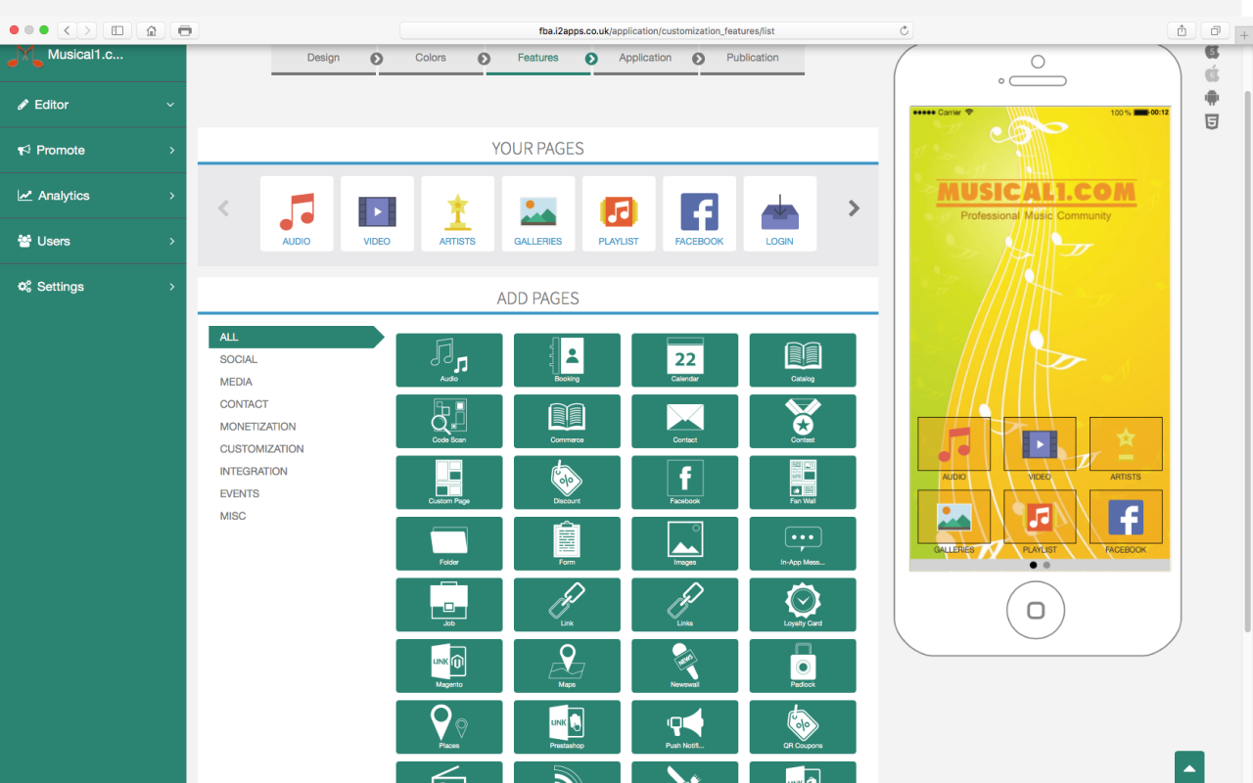
Task: Expand the Editor sidebar menu
Action: pyautogui.click(x=93, y=105)
